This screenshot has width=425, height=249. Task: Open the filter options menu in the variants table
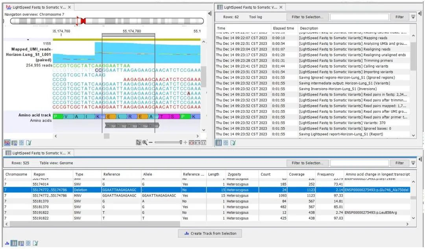[413, 163]
